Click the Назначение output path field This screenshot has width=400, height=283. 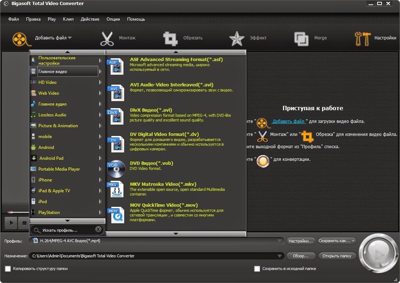156,256
